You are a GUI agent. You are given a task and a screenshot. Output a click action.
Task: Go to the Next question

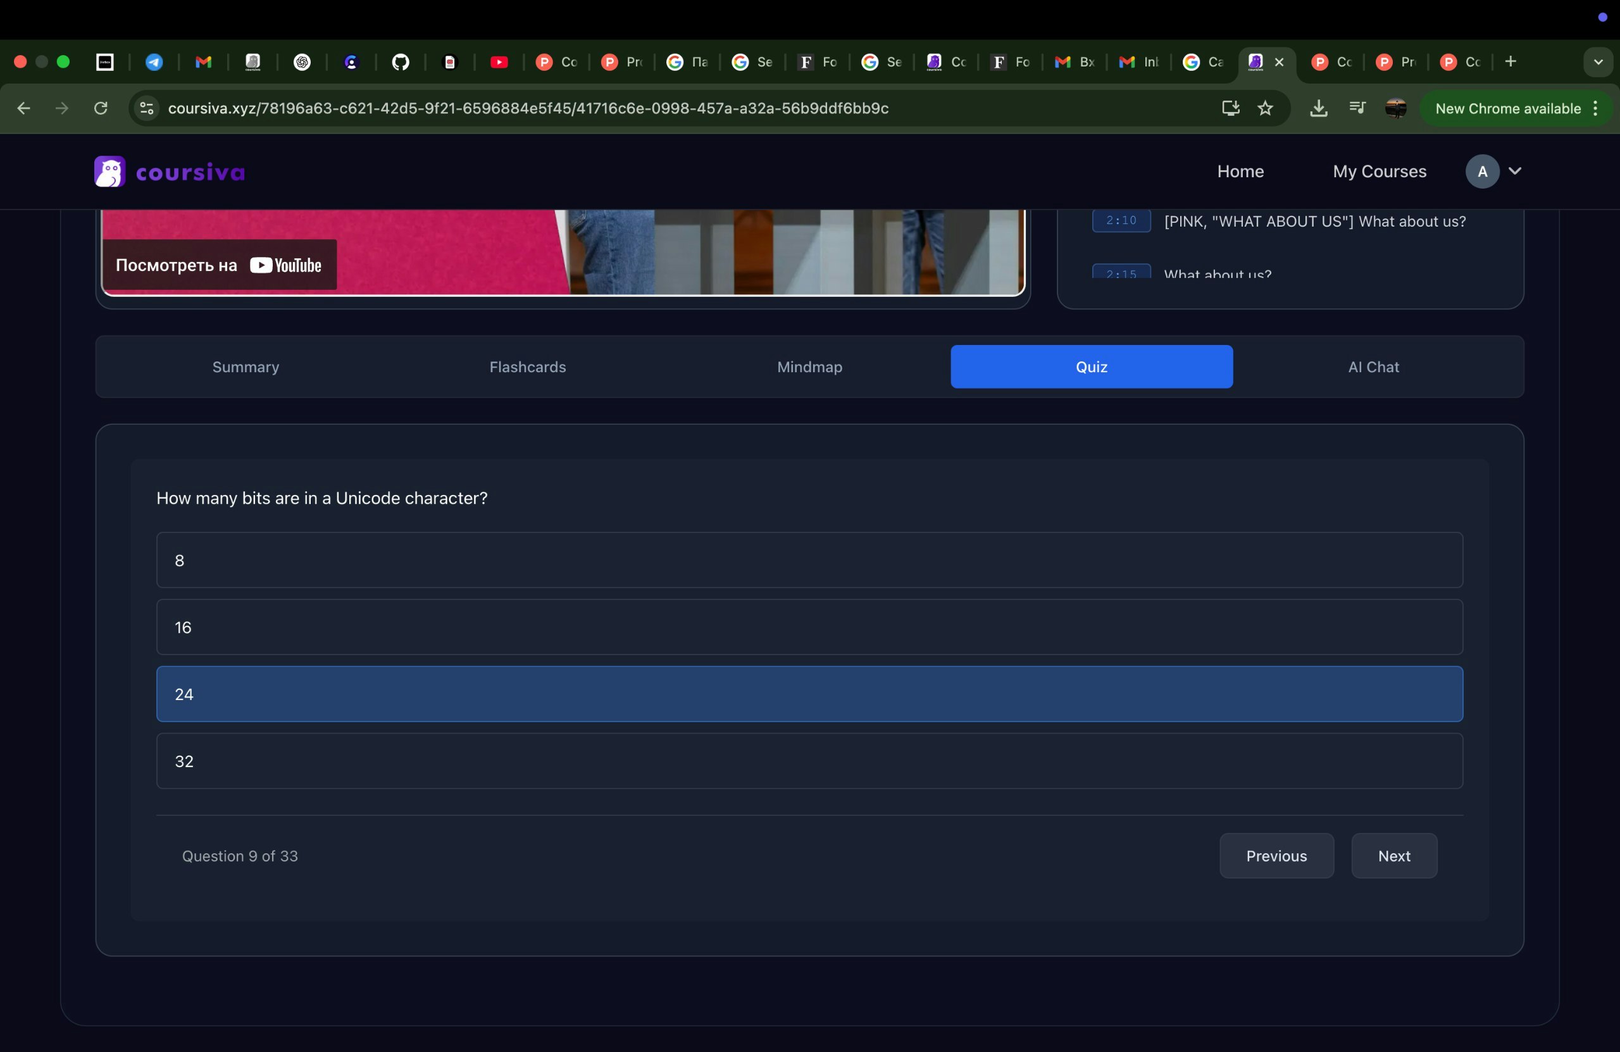[1393, 856]
